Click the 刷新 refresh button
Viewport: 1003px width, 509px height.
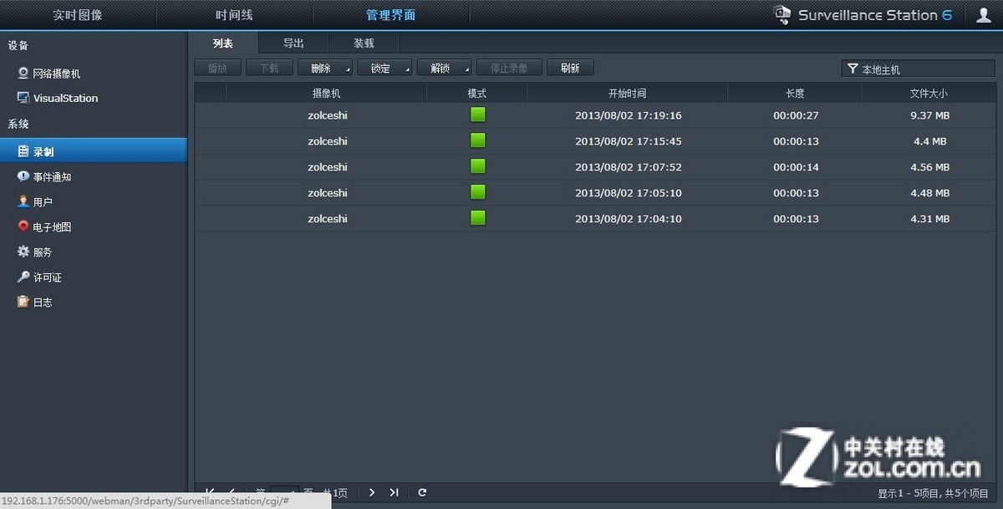coord(570,67)
